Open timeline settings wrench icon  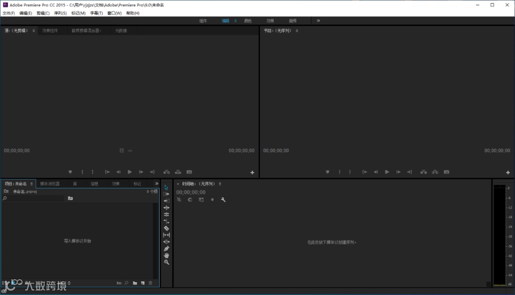(x=223, y=200)
